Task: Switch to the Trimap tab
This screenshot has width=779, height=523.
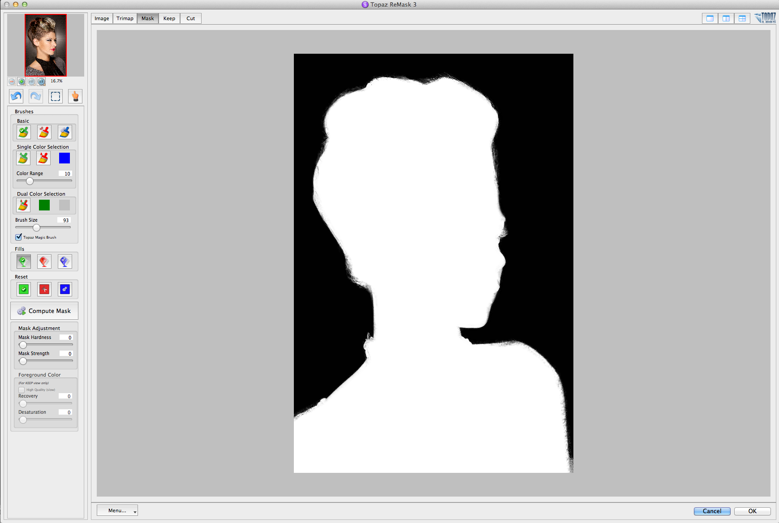Action: tap(125, 18)
